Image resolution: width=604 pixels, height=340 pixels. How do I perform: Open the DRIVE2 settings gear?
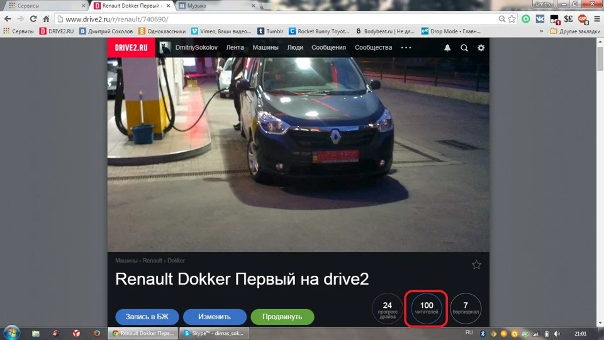coord(481,48)
